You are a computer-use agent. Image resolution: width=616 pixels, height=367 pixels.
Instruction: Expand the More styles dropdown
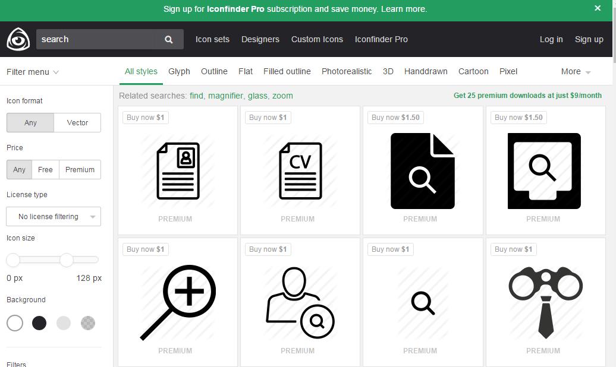click(x=576, y=72)
